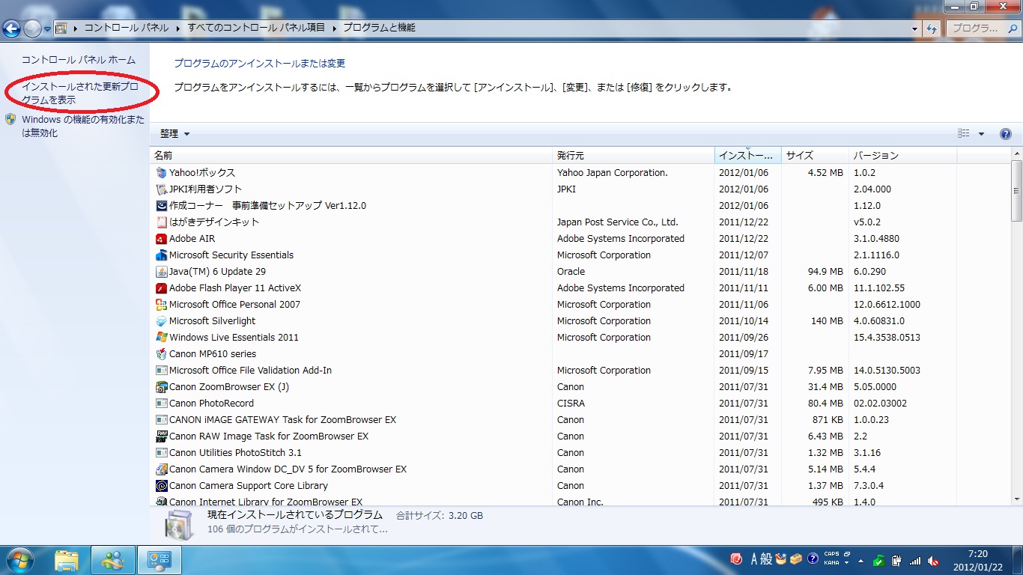1023x575 pixels.
Task: Open Windows Explorer from the taskbar
Action: [67, 560]
